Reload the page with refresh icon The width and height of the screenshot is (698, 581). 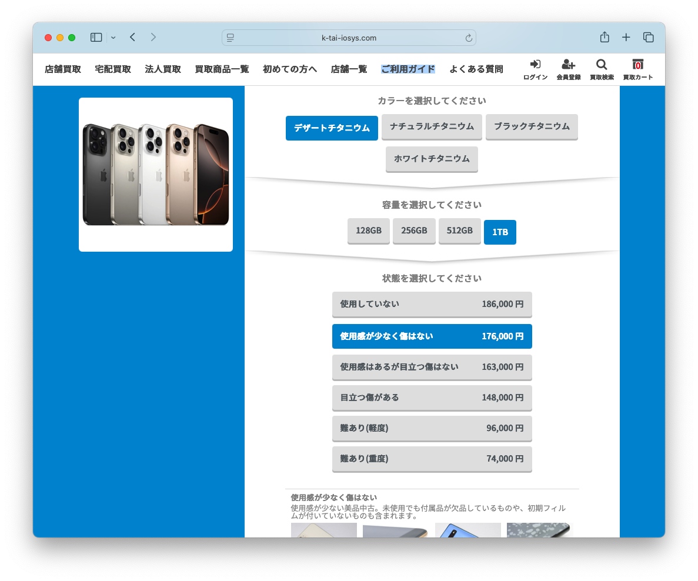[x=469, y=38]
